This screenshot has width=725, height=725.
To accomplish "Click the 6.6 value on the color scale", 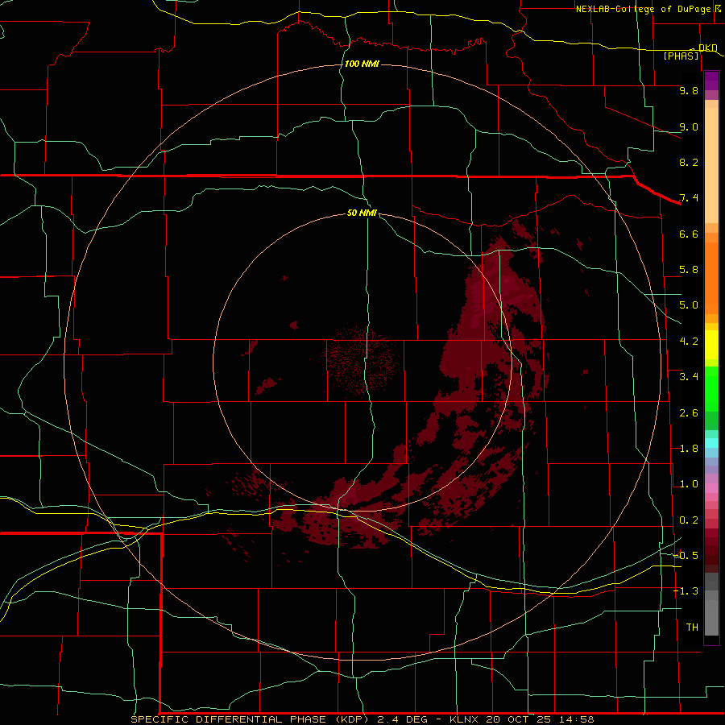I will [x=689, y=234].
